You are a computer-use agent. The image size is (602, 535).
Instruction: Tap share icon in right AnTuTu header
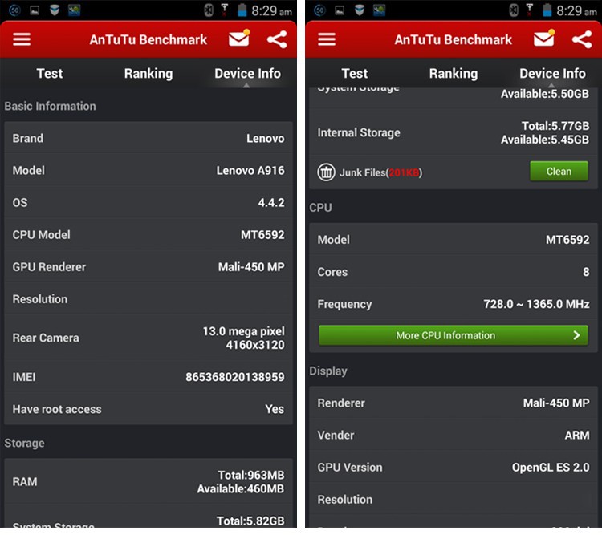pos(582,39)
